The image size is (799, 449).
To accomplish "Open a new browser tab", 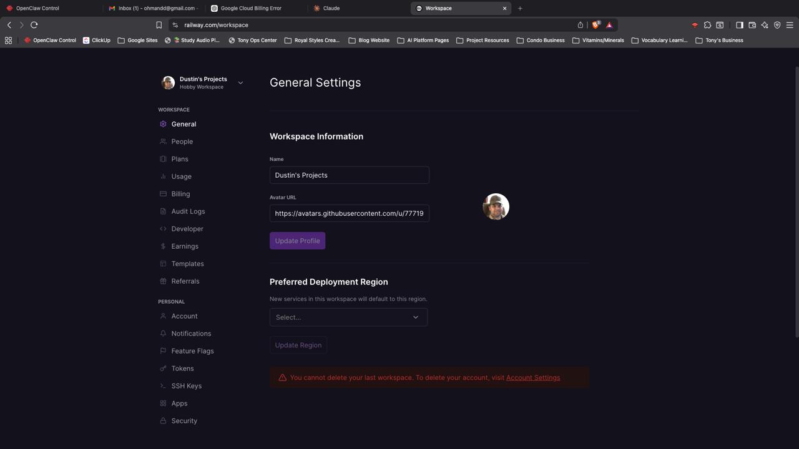I will click(520, 8).
